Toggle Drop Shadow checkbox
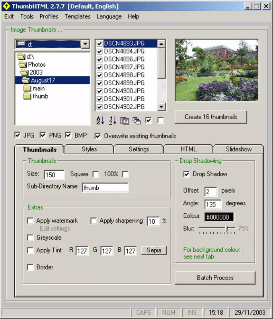 [186, 174]
